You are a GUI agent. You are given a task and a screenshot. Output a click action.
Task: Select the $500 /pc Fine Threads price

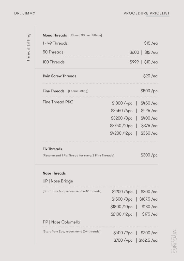click(149, 91)
